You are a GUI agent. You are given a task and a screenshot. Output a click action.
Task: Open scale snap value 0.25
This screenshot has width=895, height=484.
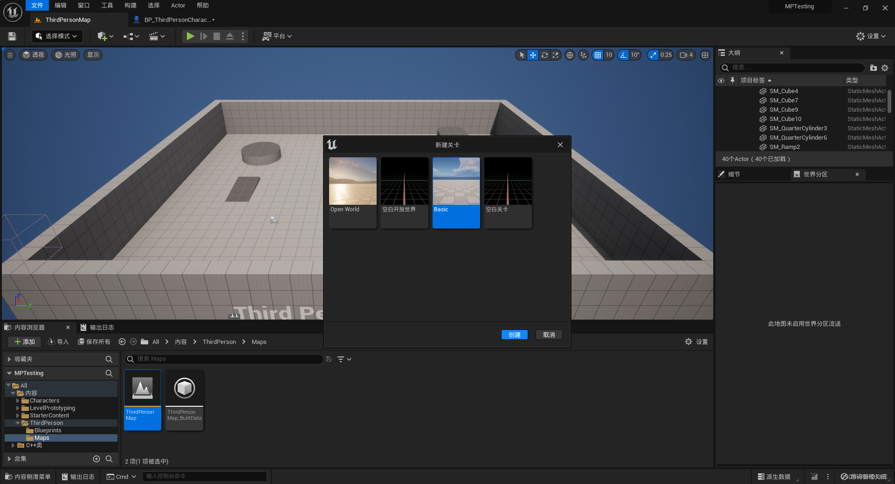click(666, 55)
